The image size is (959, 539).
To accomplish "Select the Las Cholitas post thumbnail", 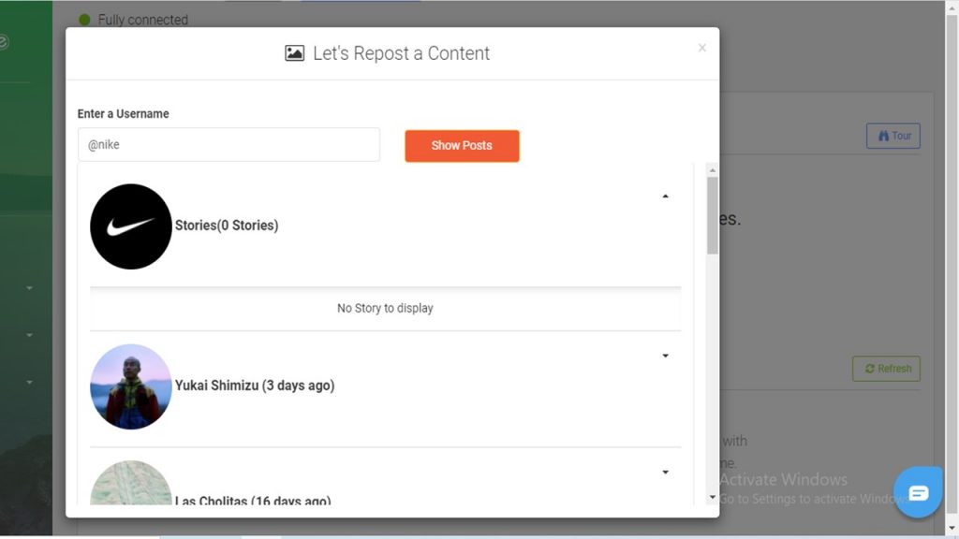I will tap(131, 483).
